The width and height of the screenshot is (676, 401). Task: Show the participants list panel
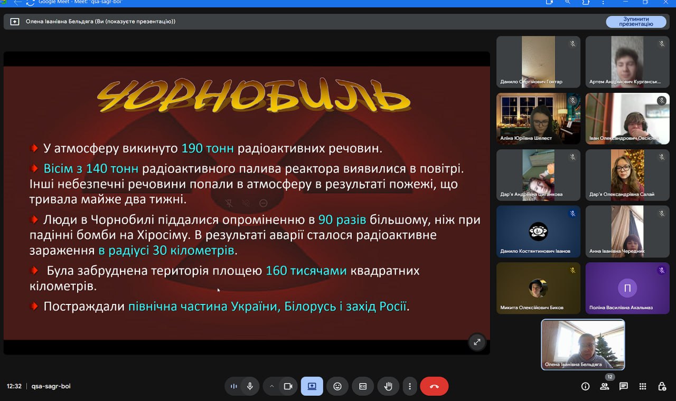[604, 386]
